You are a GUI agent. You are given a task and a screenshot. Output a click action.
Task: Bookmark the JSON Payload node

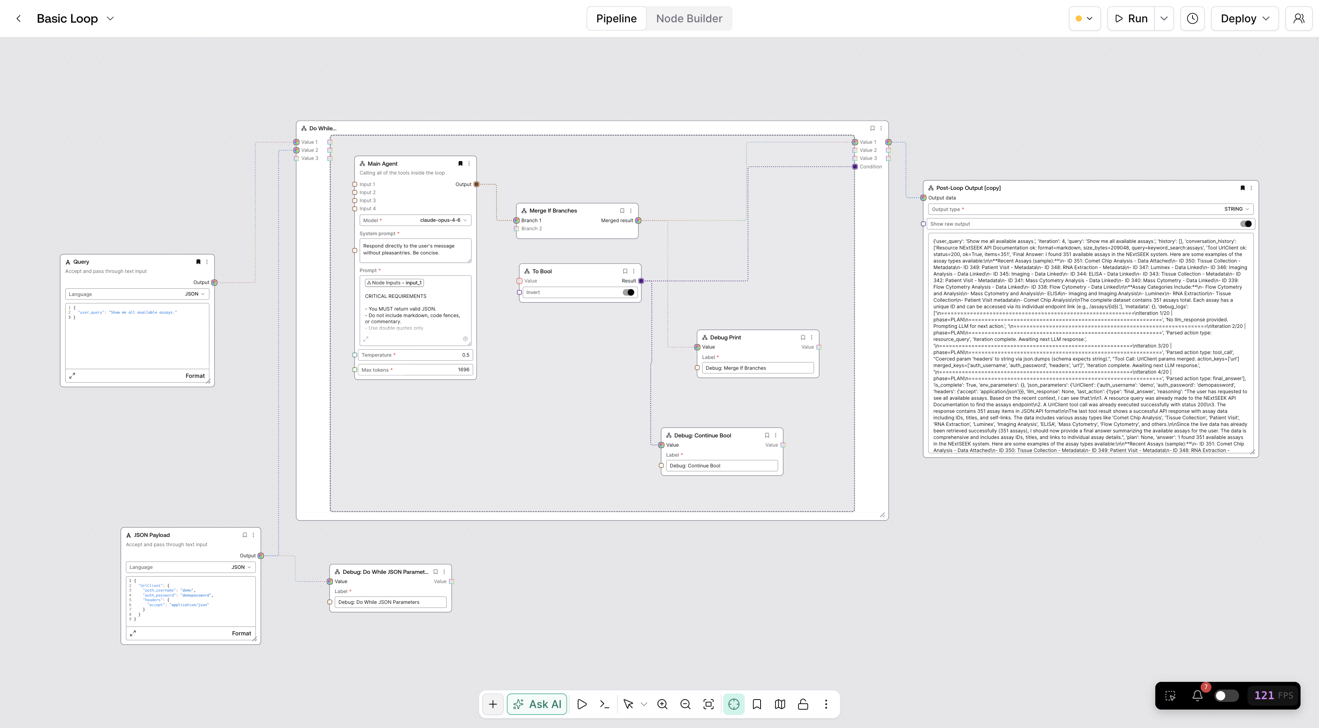coord(245,535)
